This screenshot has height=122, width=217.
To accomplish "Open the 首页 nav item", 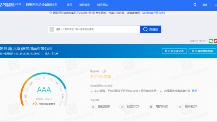I will click(69, 5).
